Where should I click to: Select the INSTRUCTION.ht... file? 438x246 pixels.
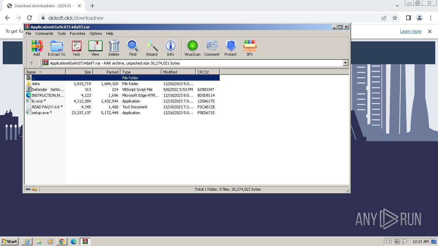coord(122,95)
